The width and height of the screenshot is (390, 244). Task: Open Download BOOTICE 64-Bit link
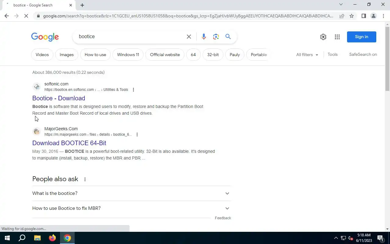(69, 143)
